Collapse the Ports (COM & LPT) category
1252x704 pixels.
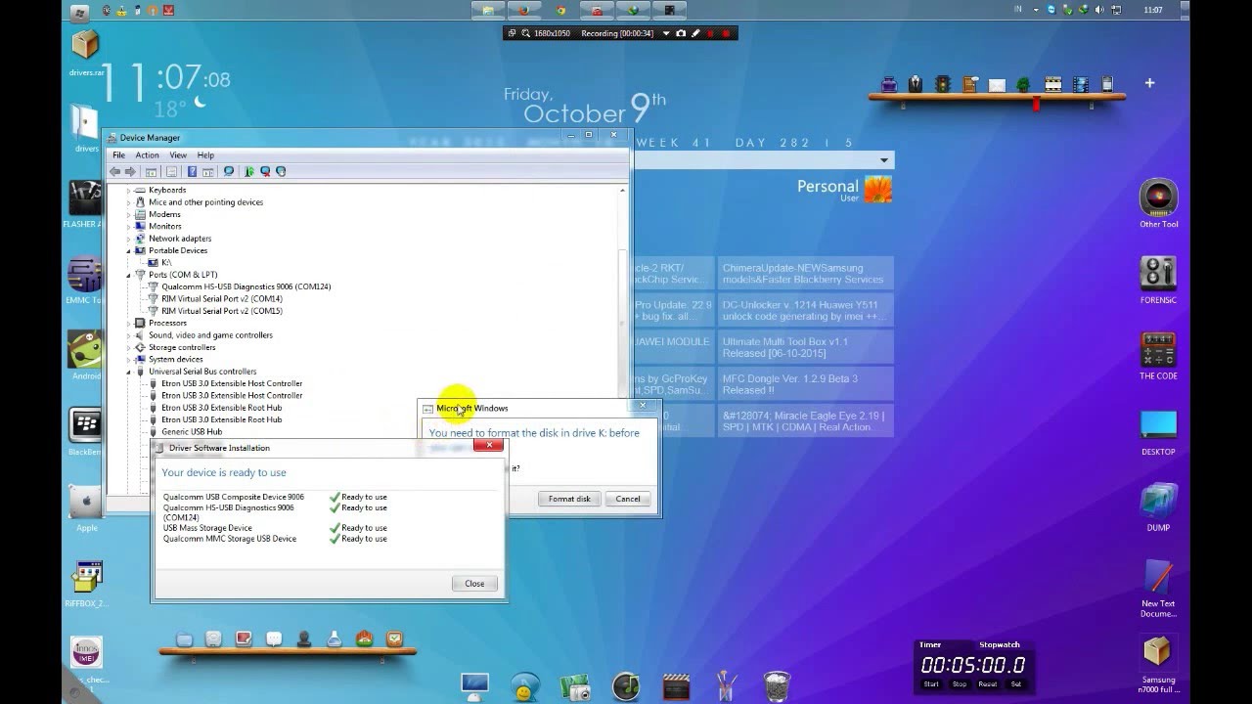[x=128, y=275]
